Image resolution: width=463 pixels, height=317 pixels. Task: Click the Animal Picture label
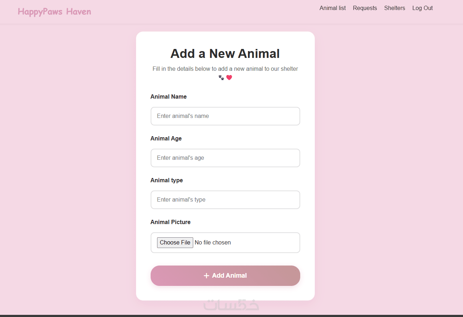tap(170, 222)
